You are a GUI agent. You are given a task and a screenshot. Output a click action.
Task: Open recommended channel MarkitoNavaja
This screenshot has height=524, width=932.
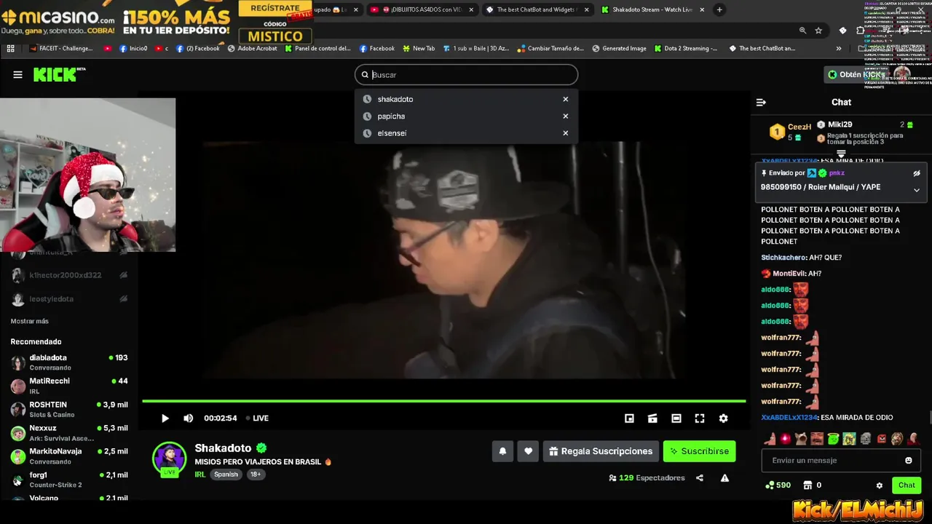pyautogui.click(x=69, y=456)
